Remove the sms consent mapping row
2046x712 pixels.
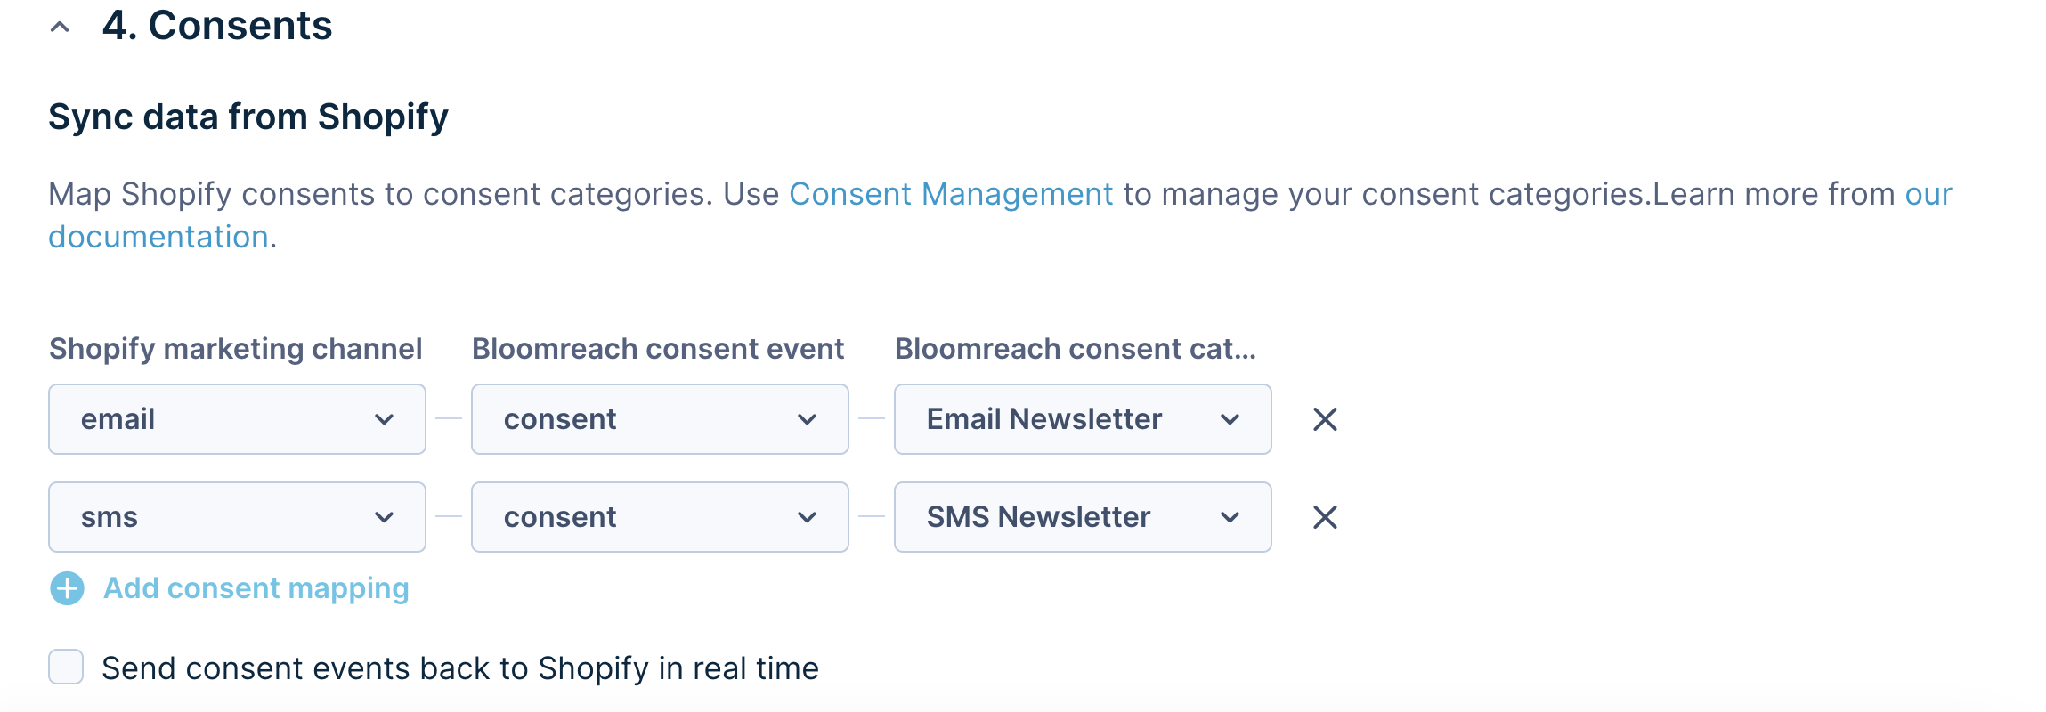click(x=1325, y=517)
